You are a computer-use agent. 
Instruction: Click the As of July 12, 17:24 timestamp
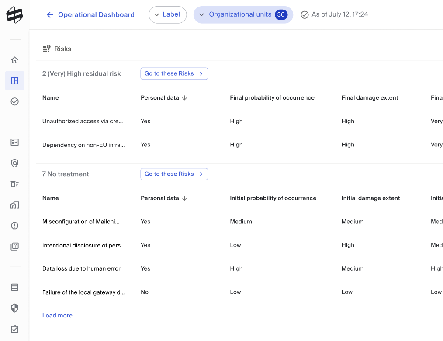pyautogui.click(x=340, y=14)
